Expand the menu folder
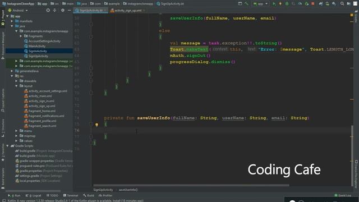Image resolution: width=359 pixels, height=202 pixels. (x=16, y=131)
